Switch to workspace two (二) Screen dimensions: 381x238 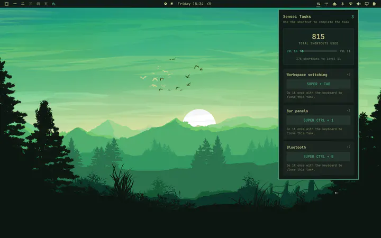pos(23,4)
